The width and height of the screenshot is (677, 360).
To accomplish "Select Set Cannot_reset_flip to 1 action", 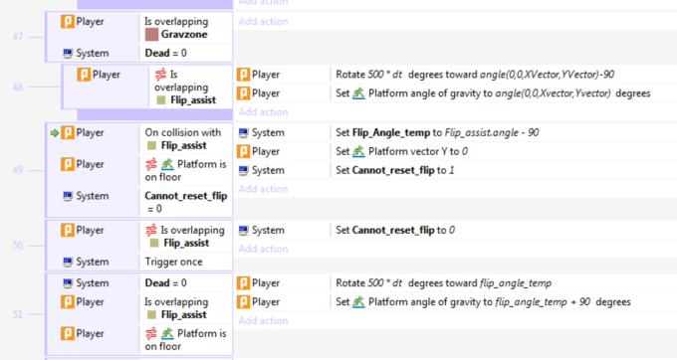I will tap(395, 170).
